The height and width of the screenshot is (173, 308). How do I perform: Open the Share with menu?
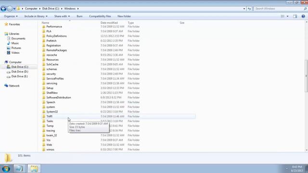(x=62, y=16)
